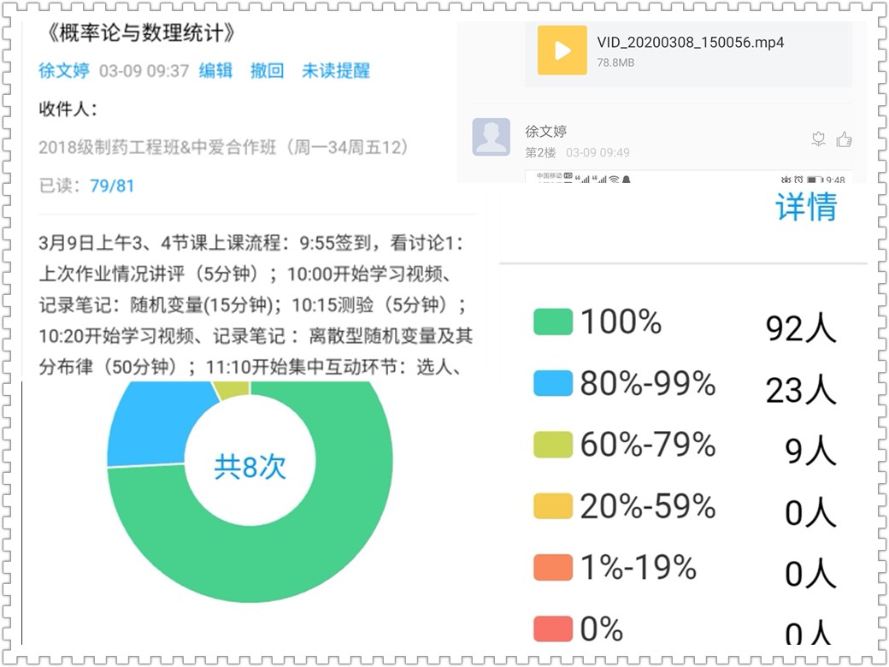Image resolution: width=889 pixels, height=667 pixels.
Task: Play the VID_20200308_150056.mp4 video
Action: (x=562, y=50)
